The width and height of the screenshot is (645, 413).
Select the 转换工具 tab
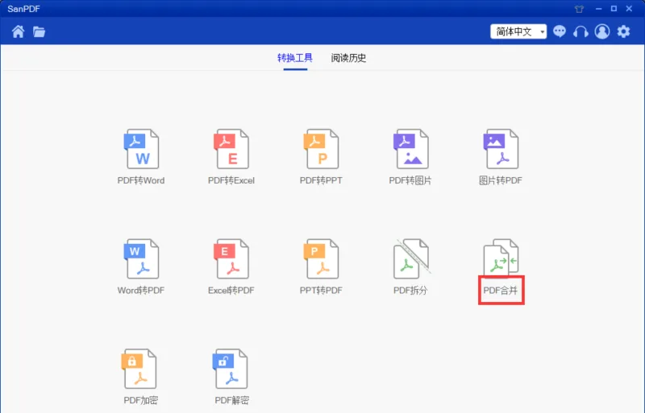coord(295,58)
